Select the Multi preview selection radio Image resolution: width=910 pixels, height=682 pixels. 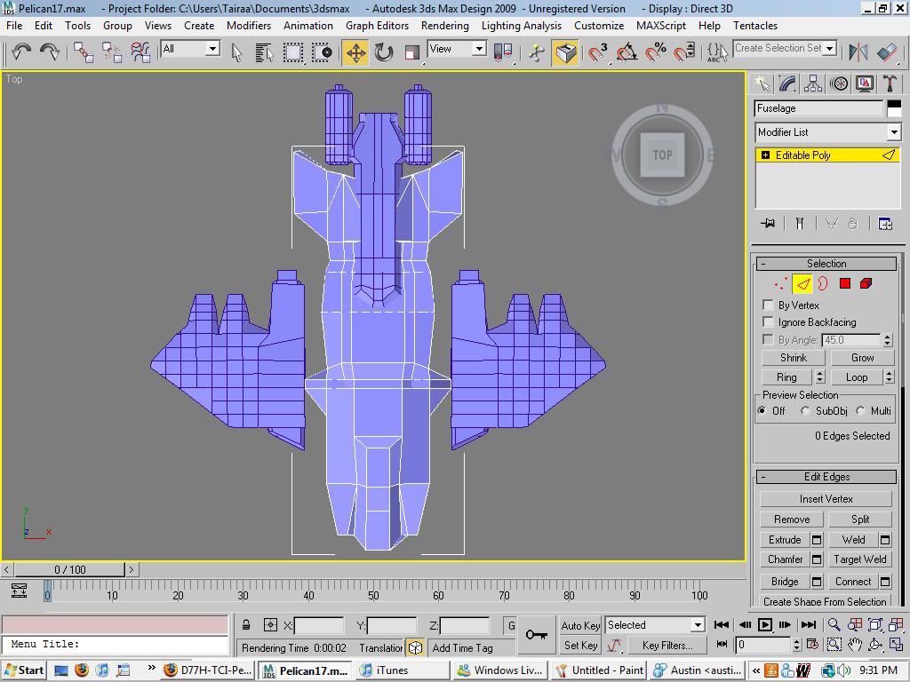(x=860, y=410)
